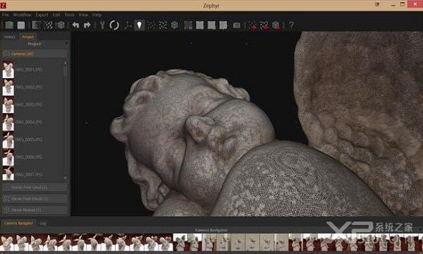Click the first white-background thumbnail in Camera Navigator
Image resolution: width=423 pixels, height=254 pixels.
point(180,242)
